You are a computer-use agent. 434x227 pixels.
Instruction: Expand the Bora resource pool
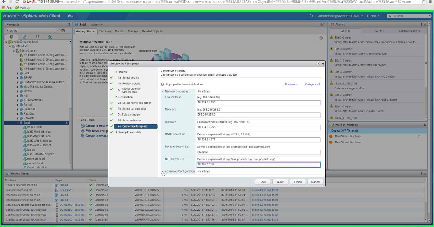(18, 73)
